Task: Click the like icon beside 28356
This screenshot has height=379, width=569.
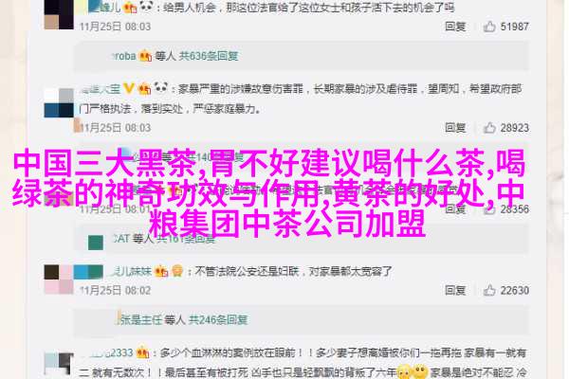Action: coord(489,208)
